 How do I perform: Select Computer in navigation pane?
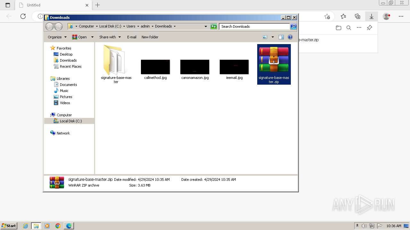click(x=64, y=115)
